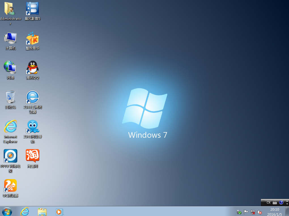The width and height of the screenshot is (289, 216).
Task: Open the 计算机 desktop icon
Action: (10, 41)
